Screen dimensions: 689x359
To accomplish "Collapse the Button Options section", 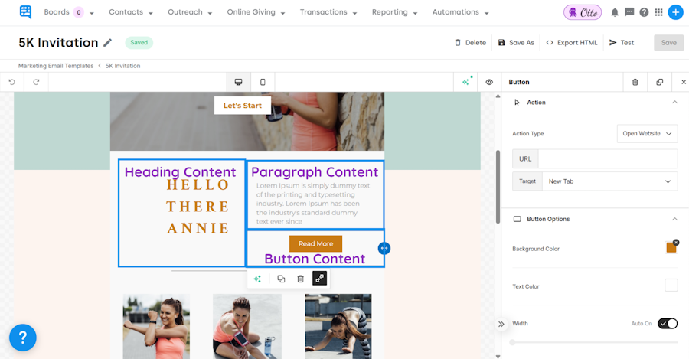I will pos(674,219).
